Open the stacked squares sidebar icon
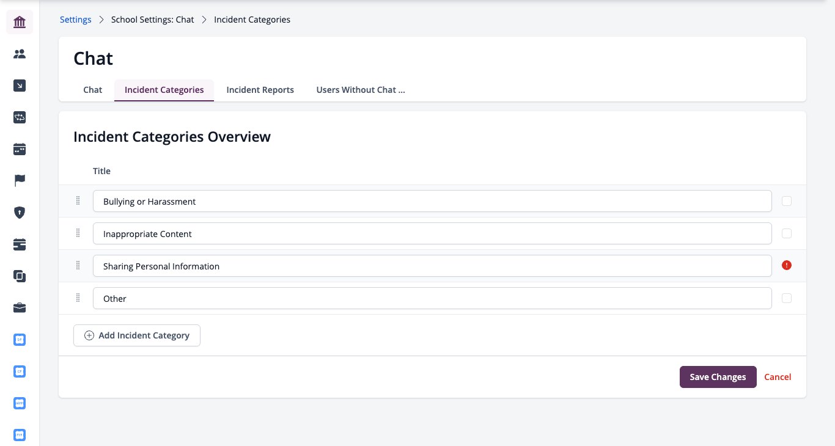Viewport: 835px width, 446px height. click(20, 276)
